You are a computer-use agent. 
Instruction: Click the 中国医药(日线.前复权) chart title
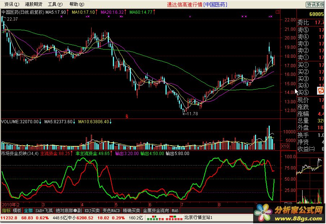pyautogui.click(x=23, y=12)
